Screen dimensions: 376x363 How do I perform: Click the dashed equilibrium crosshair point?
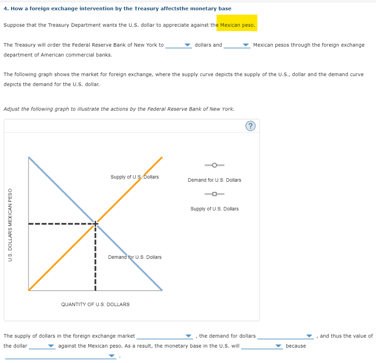click(95, 223)
